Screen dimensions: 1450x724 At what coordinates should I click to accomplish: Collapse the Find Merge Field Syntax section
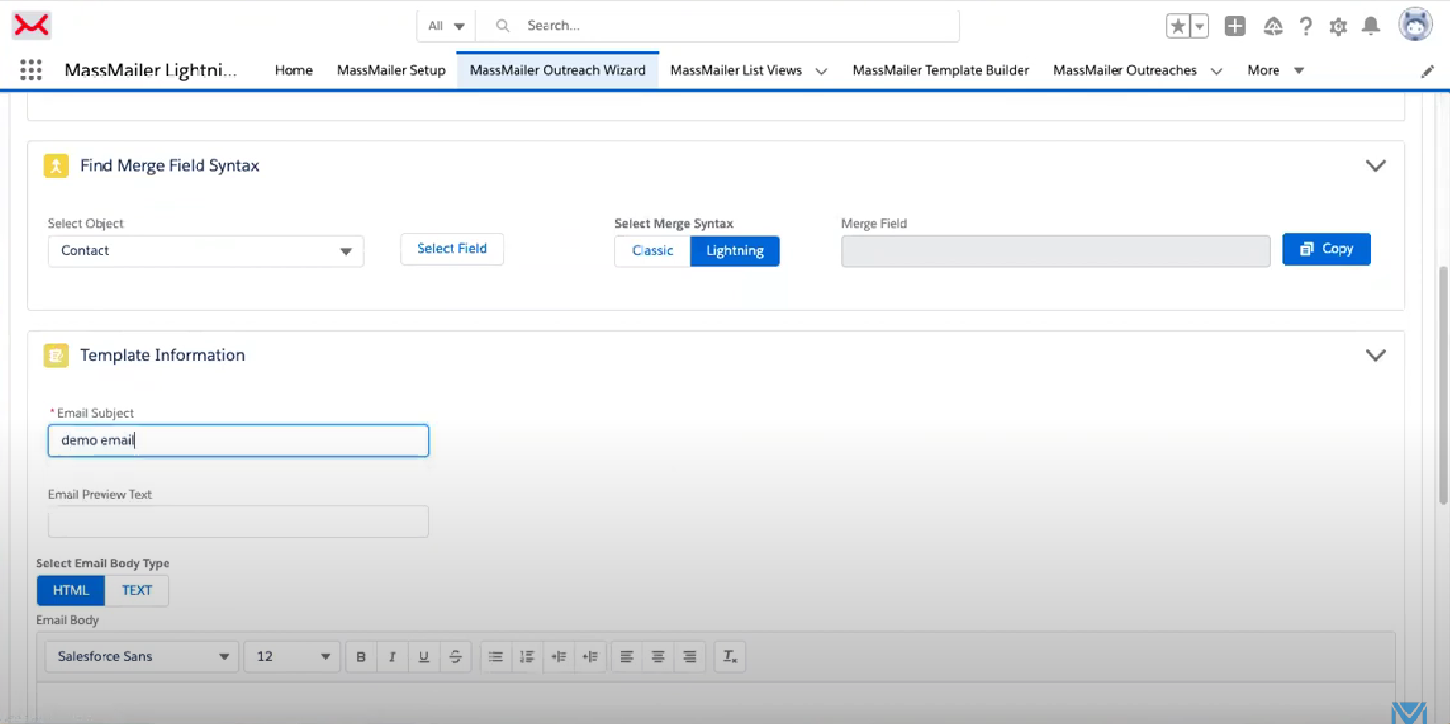click(1376, 166)
